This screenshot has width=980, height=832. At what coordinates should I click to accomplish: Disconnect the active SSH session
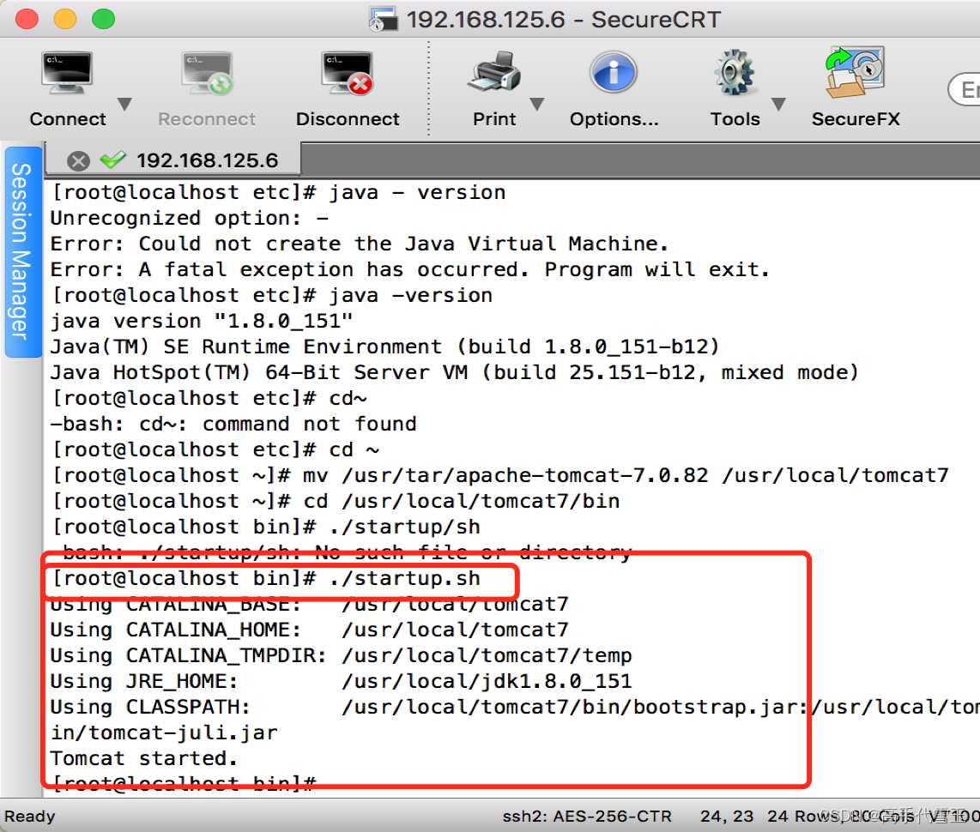click(x=347, y=86)
